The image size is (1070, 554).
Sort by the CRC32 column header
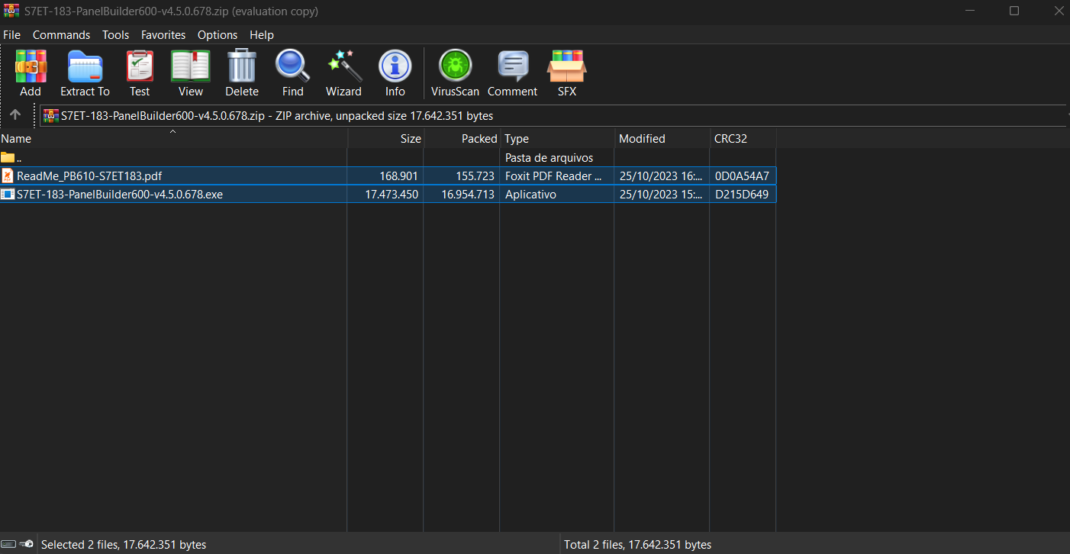click(742, 139)
